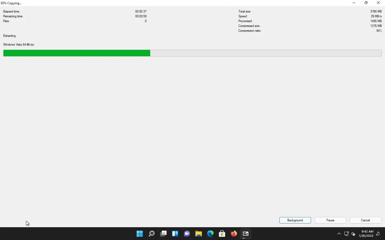
Task: Click the Processed value 1456 MB
Action: coord(376,21)
